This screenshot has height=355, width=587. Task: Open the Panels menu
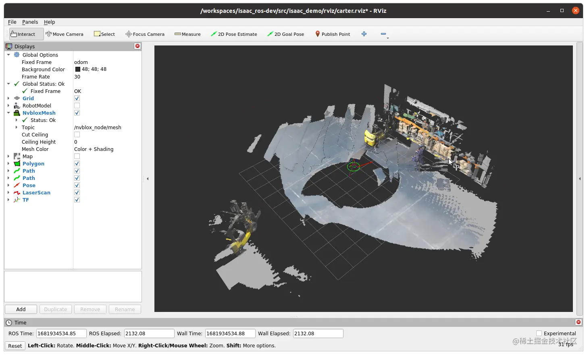tap(30, 22)
